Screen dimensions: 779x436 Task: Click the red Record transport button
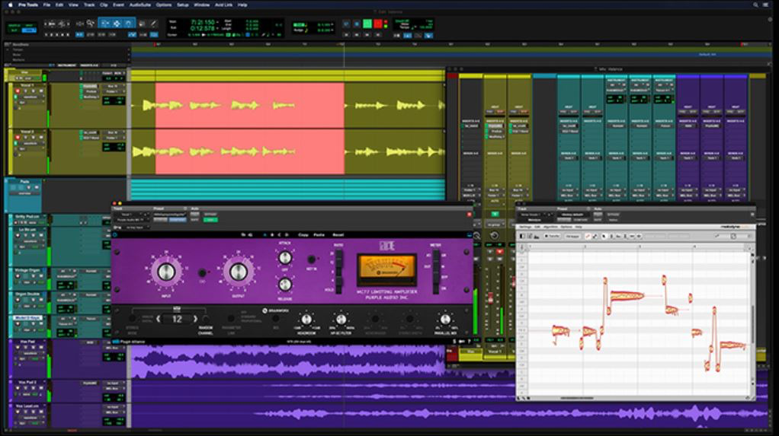378,24
